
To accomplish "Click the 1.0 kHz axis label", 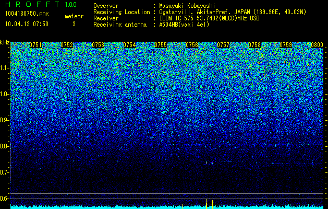I will tap(5, 94).
